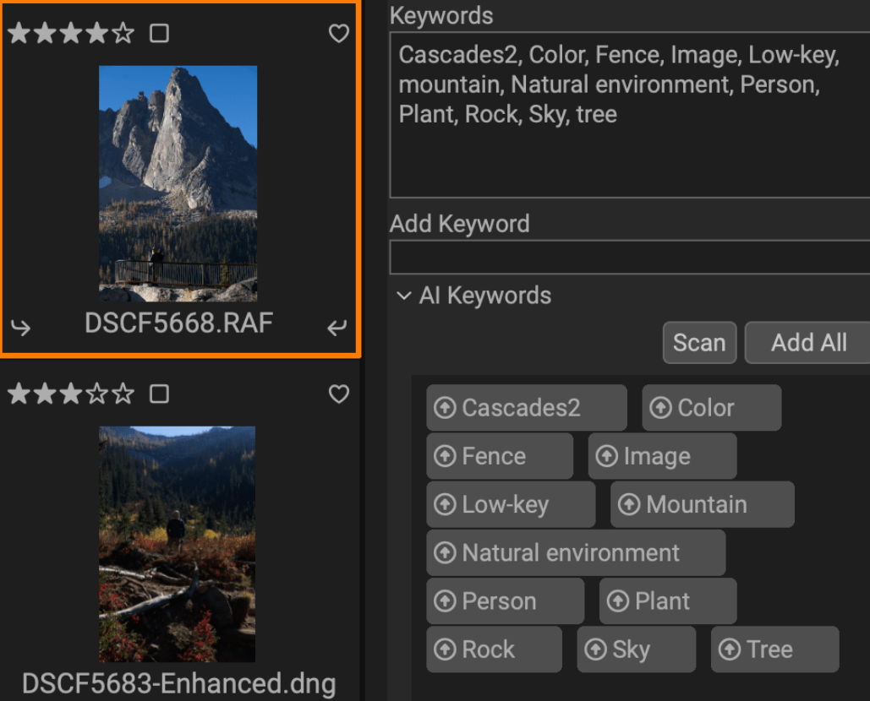Viewport: 870px width, 701px height.
Task: Set DSCF5683-Enhanced.dng rating to three stars
Action: click(x=71, y=394)
